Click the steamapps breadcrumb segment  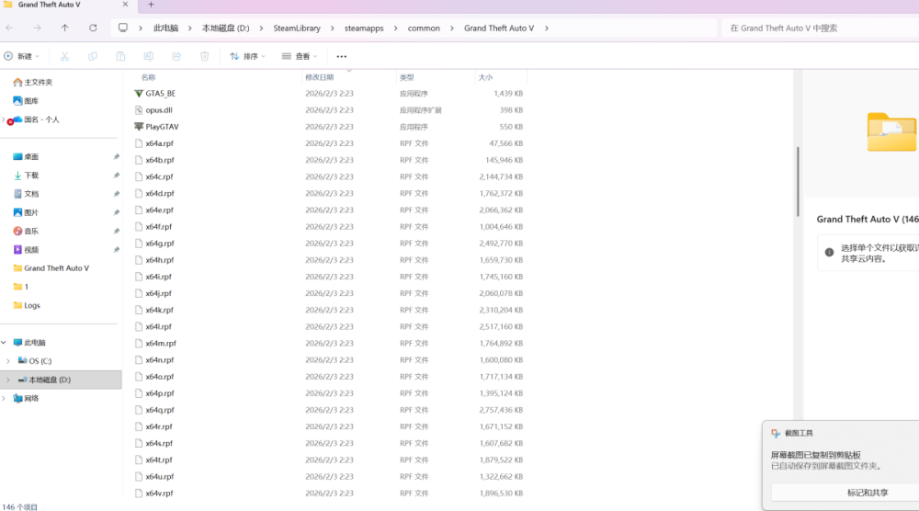click(365, 28)
